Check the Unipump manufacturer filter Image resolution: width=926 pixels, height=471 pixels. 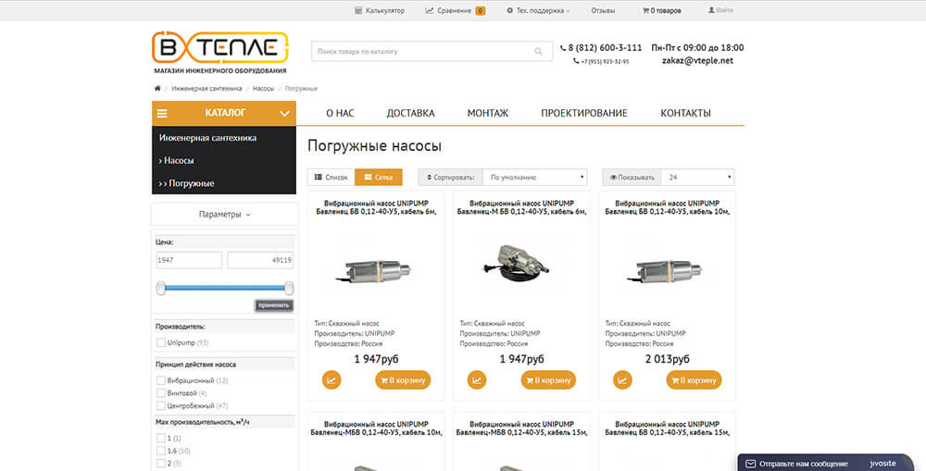[161, 342]
